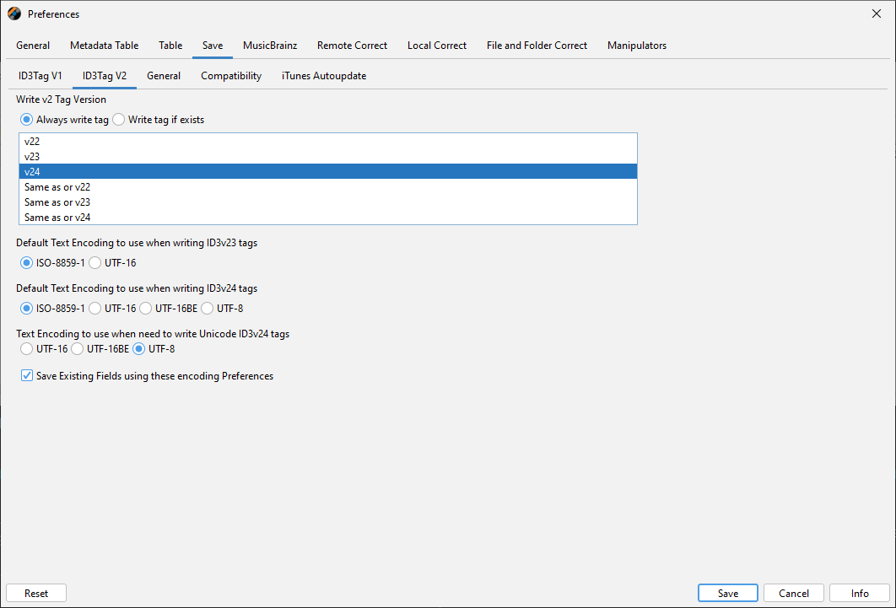
Task: Select 'Same as or v24' list entry
Action: 57,218
